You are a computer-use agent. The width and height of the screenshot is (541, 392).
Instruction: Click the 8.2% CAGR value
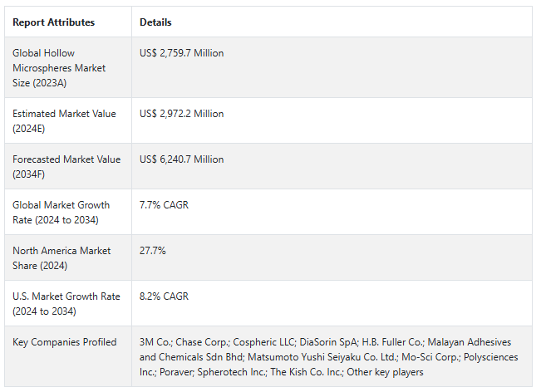pos(164,296)
